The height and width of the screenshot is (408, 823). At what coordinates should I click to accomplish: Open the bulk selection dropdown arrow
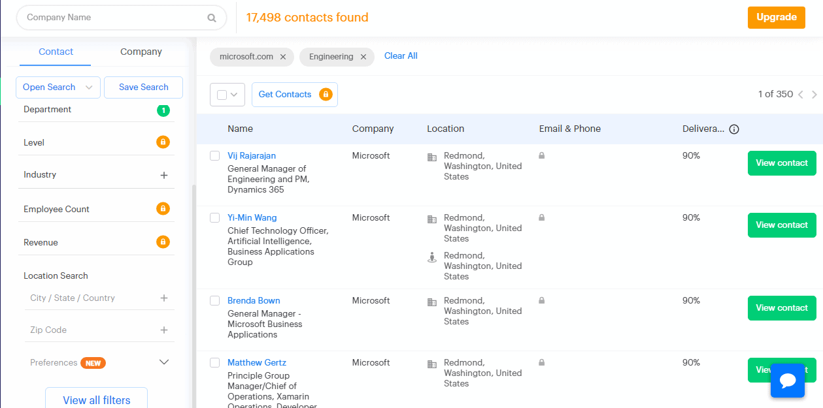(233, 94)
